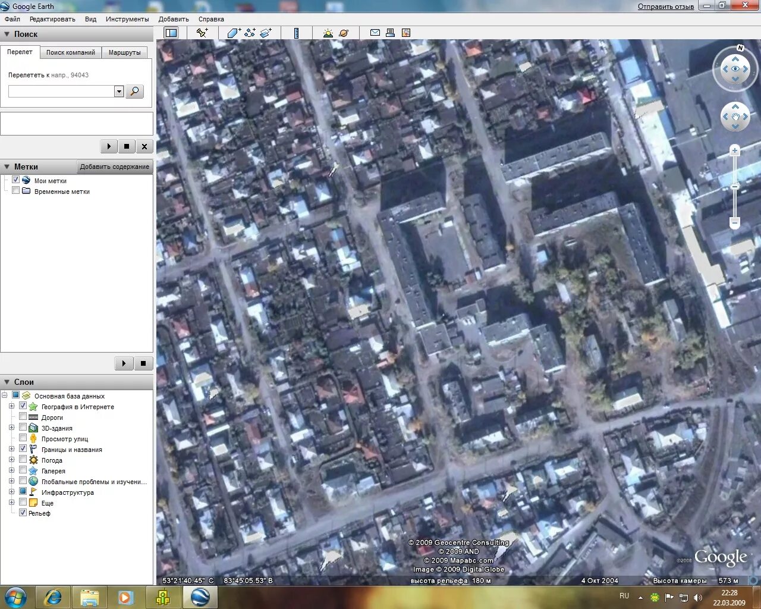
Task: Collapse Основная база данных tree node
Action: click(4, 396)
